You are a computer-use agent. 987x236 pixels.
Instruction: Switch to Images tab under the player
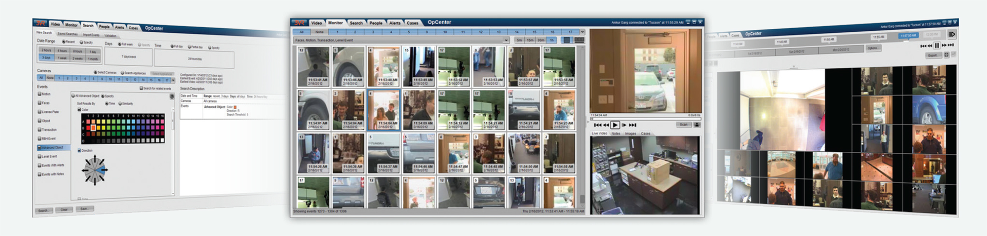tap(630, 133)
